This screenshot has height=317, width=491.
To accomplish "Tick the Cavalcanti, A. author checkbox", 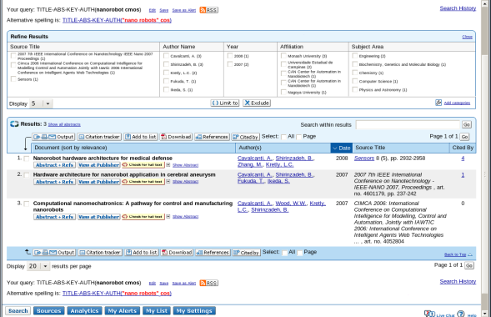I will (x=166, y=56).
